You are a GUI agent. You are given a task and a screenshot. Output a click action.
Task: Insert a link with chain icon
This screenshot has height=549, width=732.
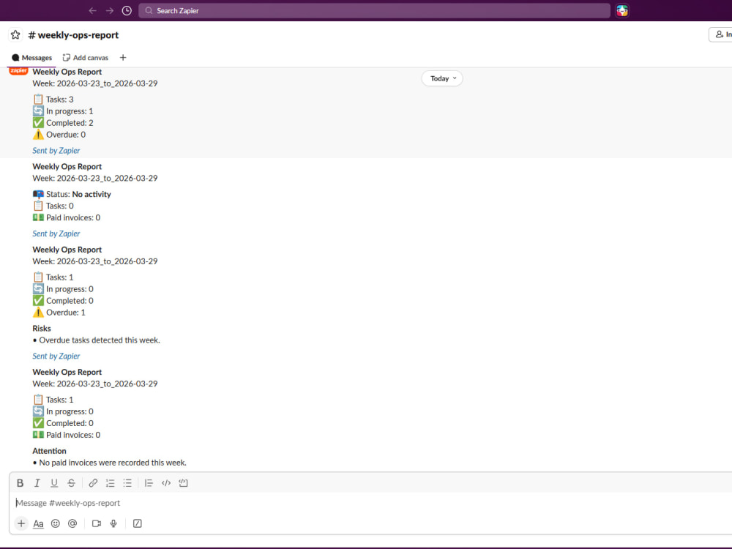(93, 483)
